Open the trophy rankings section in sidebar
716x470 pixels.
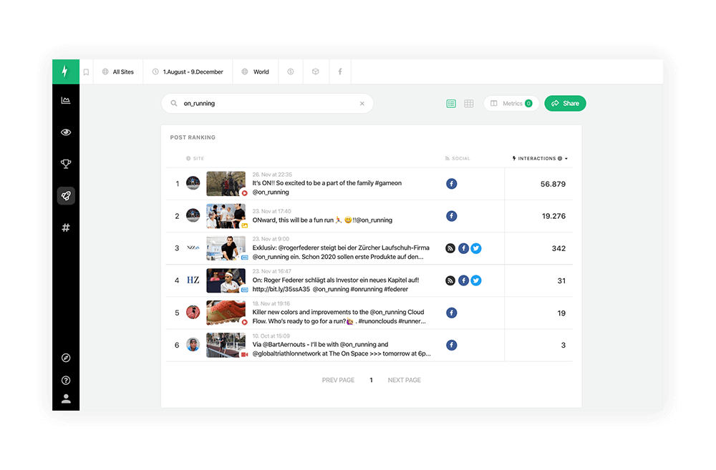(66, 165)
